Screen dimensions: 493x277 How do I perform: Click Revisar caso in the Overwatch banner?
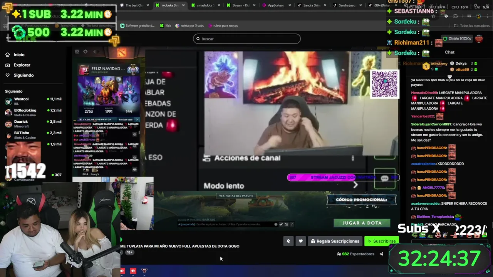point(126,120)
